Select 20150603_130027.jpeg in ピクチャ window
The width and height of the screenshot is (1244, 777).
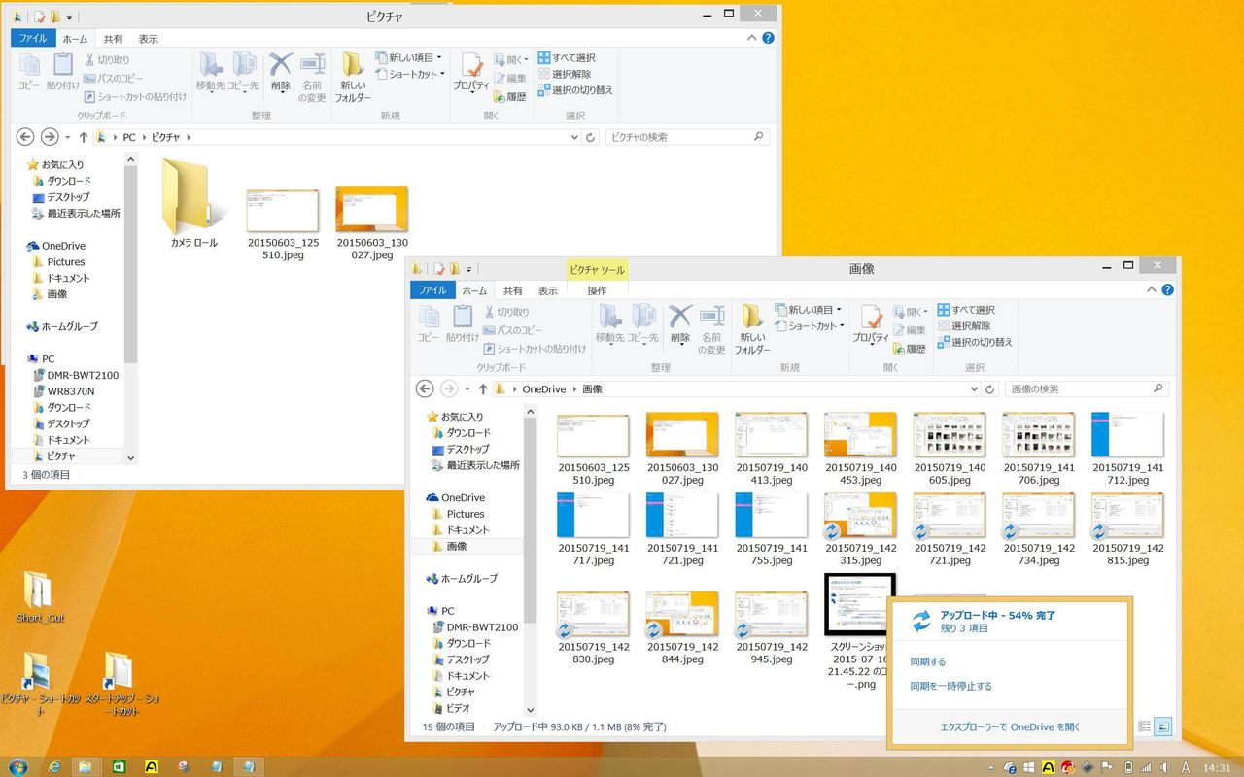tap(372, 224)
